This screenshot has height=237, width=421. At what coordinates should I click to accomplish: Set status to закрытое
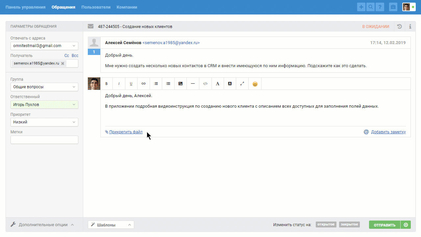click(349, 224)
